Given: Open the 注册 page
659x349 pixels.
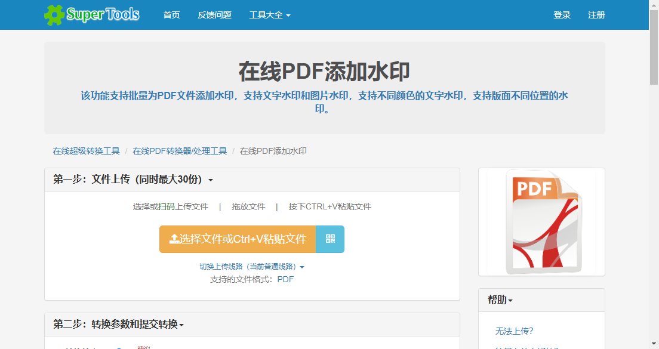Looking at the screenshot, I should pyautogui.click(x=596, y=15).
